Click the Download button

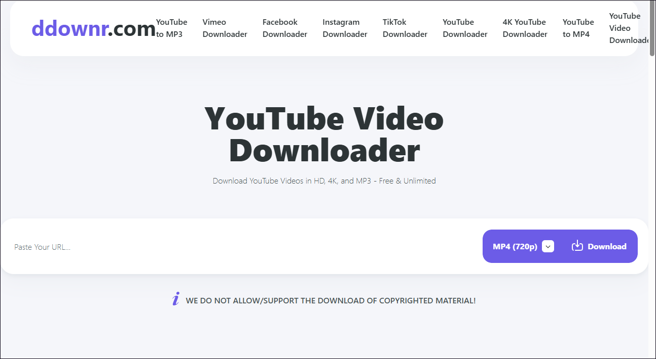[606, 246]
